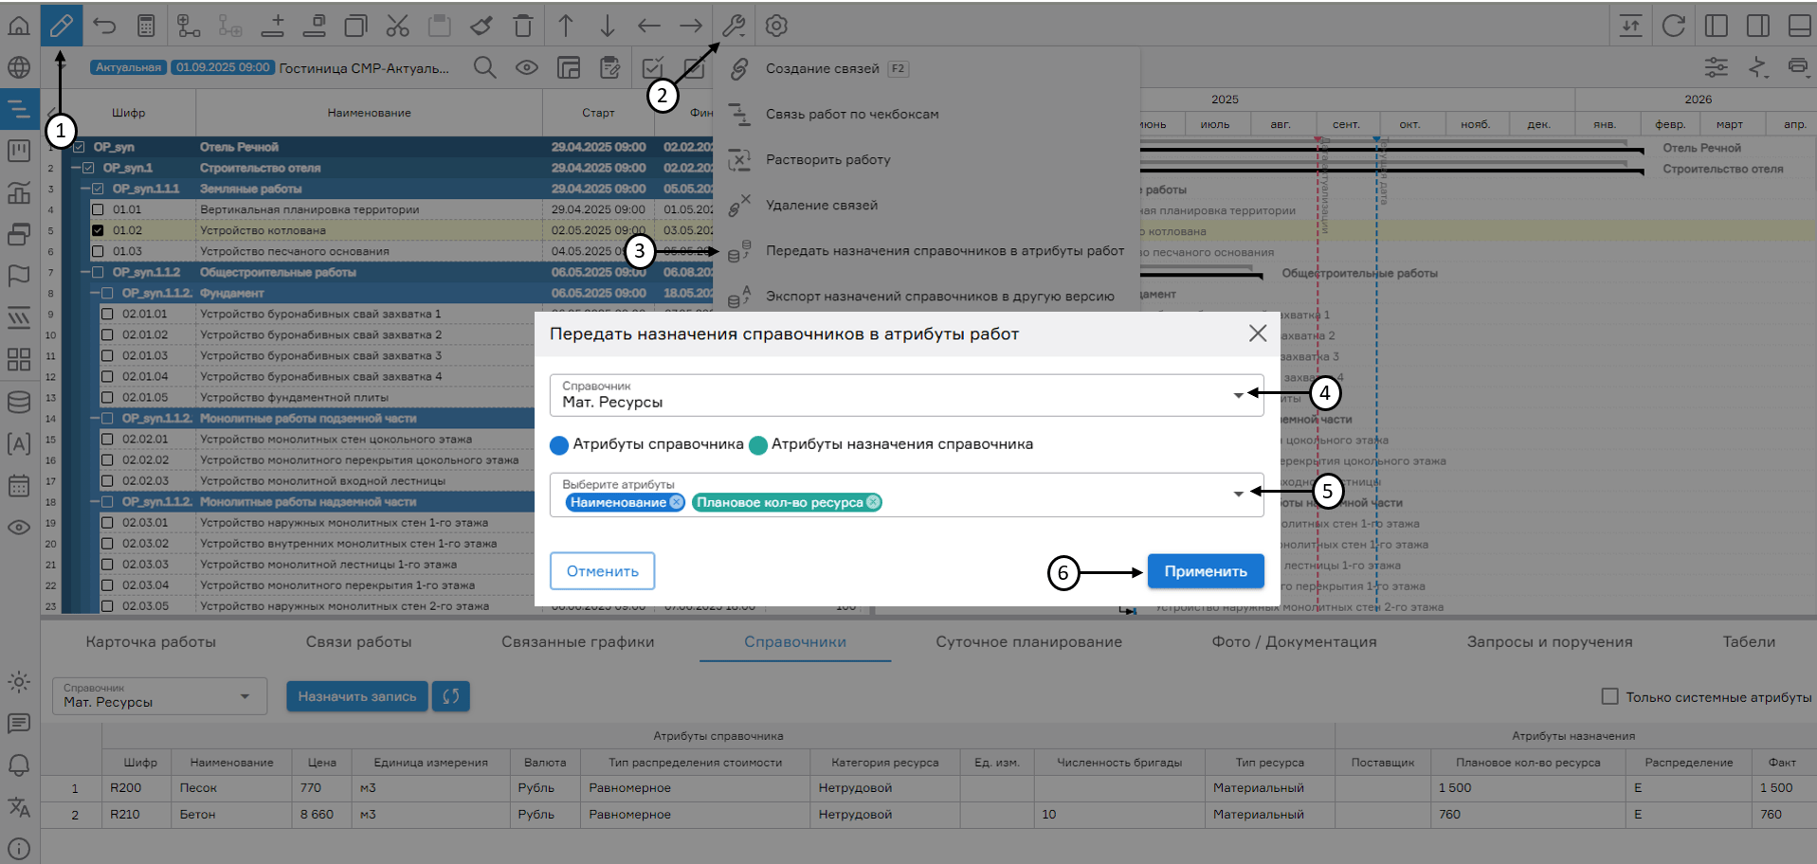Delete selection with the trash icon
Viewport: 1817px width, 864px height.
pyautogui.click(x=523, y=26)
